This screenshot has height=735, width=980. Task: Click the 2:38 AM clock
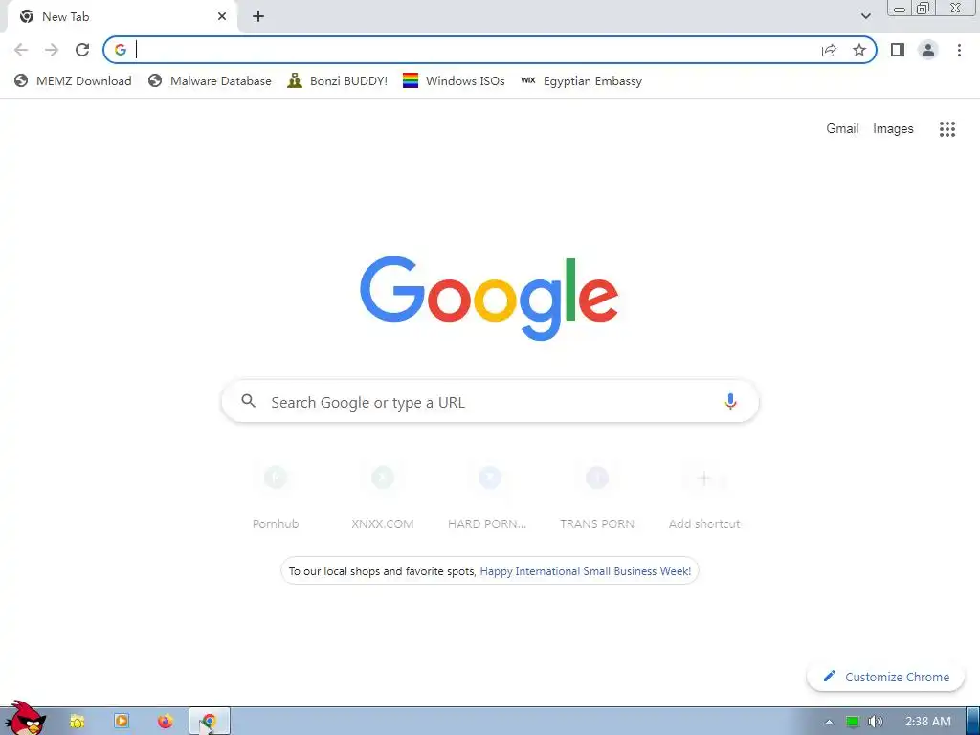(928, 722)
